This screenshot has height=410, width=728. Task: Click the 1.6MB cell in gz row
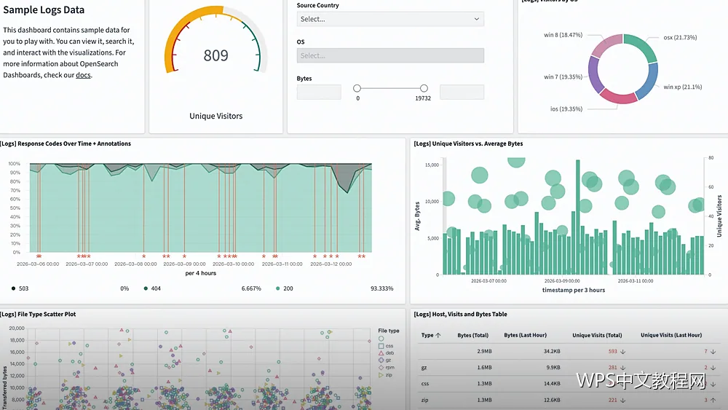484,368
